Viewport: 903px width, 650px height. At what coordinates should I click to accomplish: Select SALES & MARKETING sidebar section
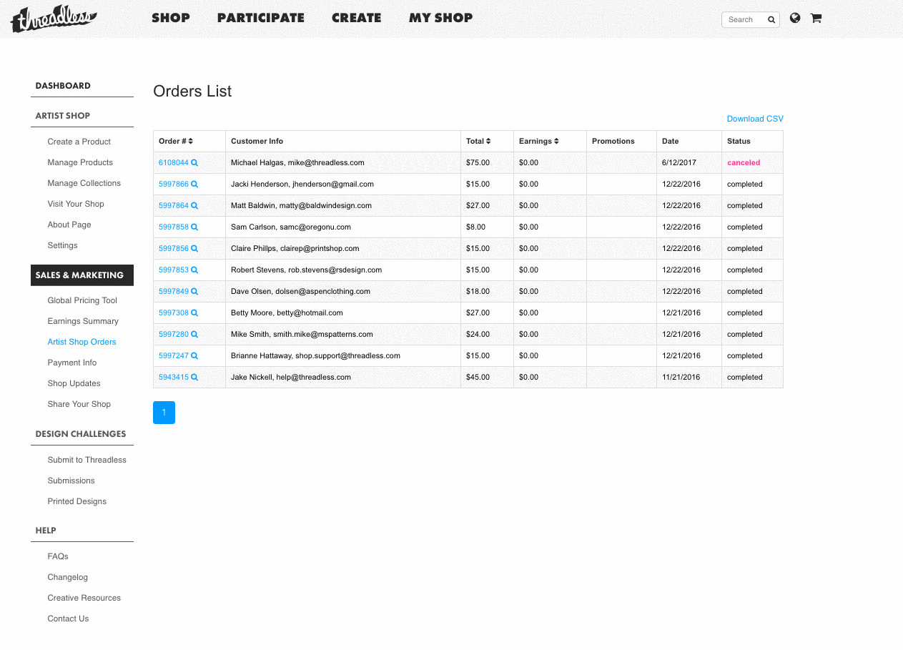[82, 275]
